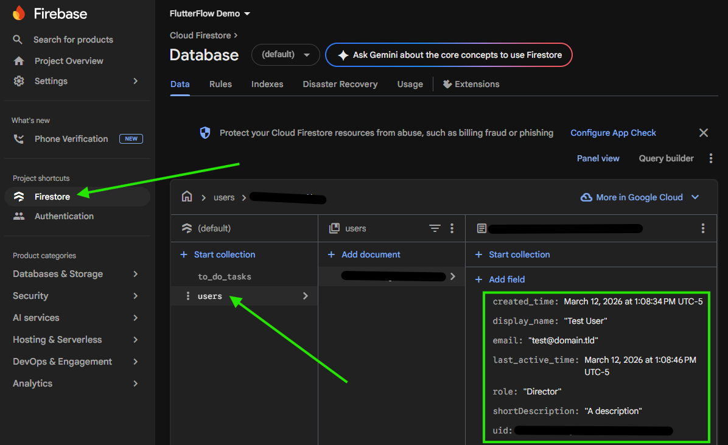Dismiss the App Check banner
This screenshot has width=728, height=445.
tap(704, 133)
